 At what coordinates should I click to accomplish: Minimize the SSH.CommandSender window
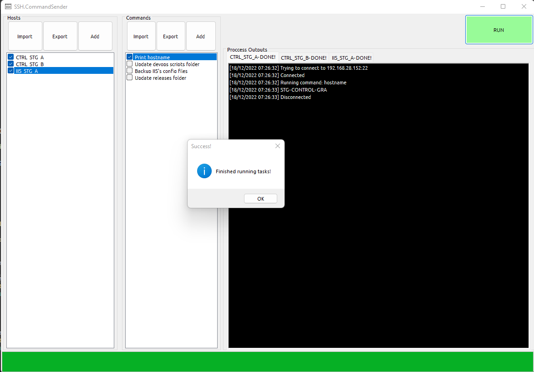click(483, 6)
